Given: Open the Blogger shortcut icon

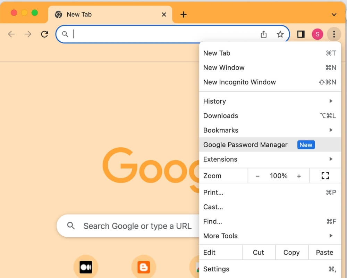Looking at the screenshot, I should click(x=144, y=267).
